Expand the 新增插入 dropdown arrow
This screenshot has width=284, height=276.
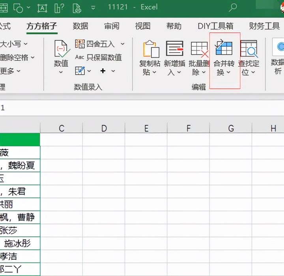[179, 72]
